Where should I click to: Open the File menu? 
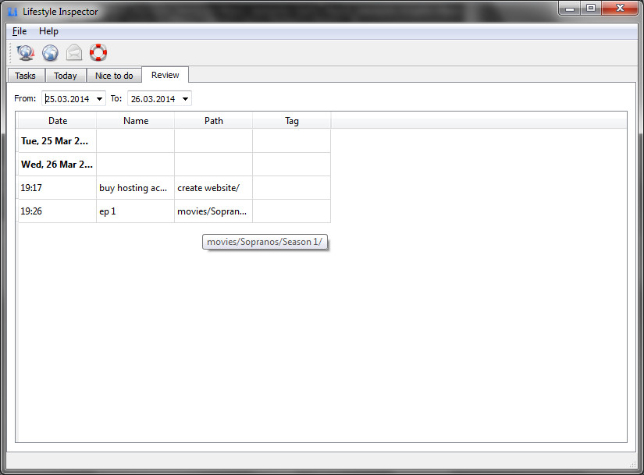pyautogui.click(x=20, y=31)
